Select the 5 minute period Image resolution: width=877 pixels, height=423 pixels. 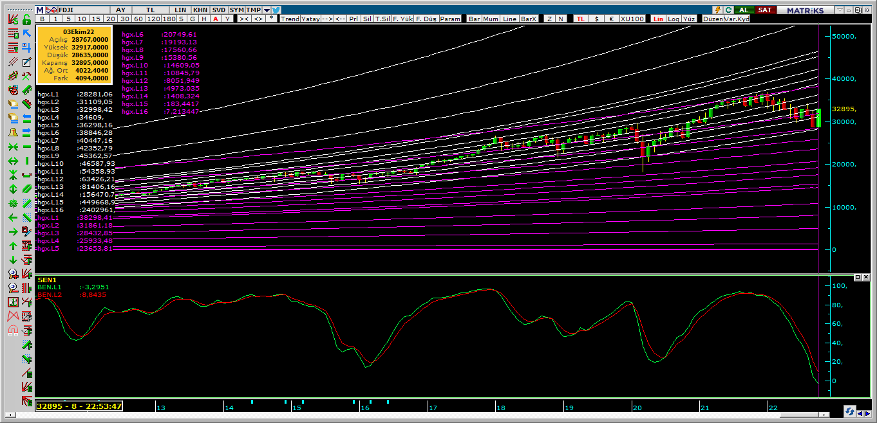[x=68, y=19]
